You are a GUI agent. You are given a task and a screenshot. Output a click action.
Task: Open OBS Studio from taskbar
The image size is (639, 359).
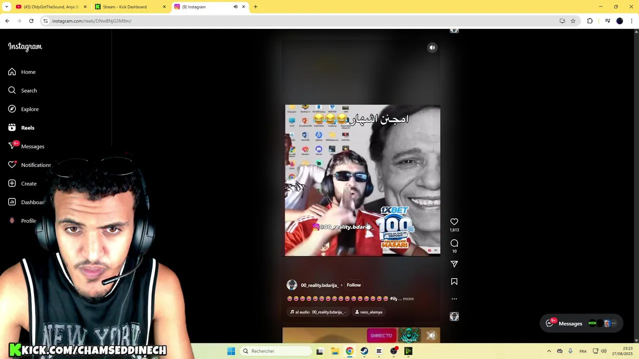[394, 351]
